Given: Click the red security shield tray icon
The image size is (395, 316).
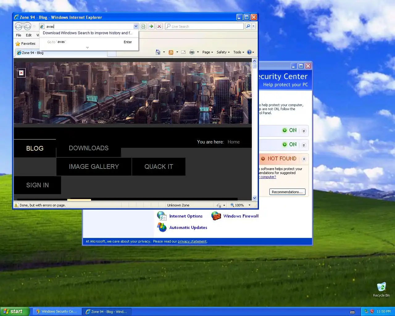Looking at the screenshot, I should click(x=372, y=311).
